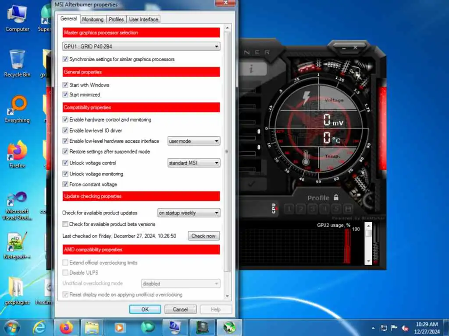Open the Windows Start menu

click(11, 327)
